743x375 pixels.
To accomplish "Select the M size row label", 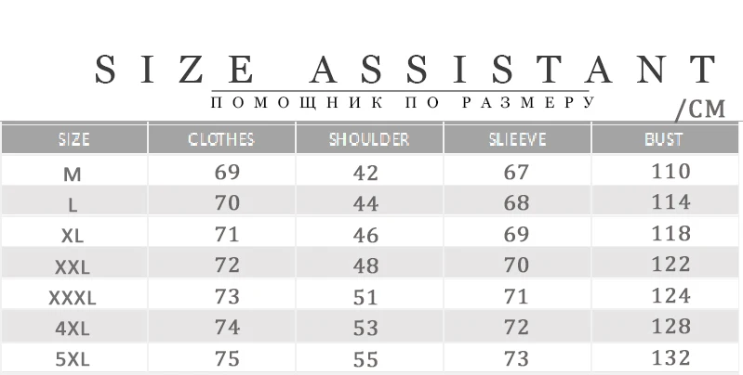I will tap(72, 175).
